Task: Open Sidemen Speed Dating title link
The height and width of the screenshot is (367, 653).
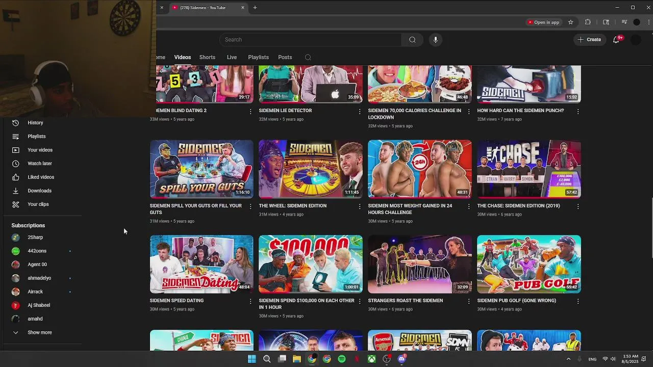Action: click(177, 301)
